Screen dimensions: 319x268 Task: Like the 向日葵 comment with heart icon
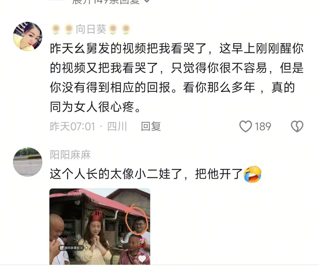pos(246,126)
